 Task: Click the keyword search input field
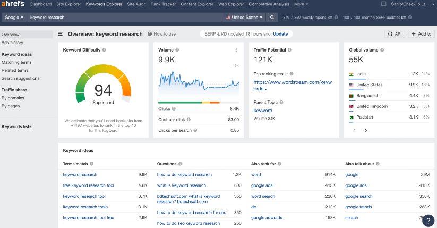122,17
